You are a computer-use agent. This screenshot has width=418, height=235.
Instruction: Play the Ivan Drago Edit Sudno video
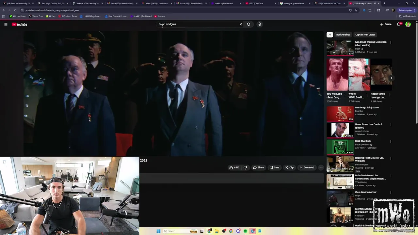(340, 114)
